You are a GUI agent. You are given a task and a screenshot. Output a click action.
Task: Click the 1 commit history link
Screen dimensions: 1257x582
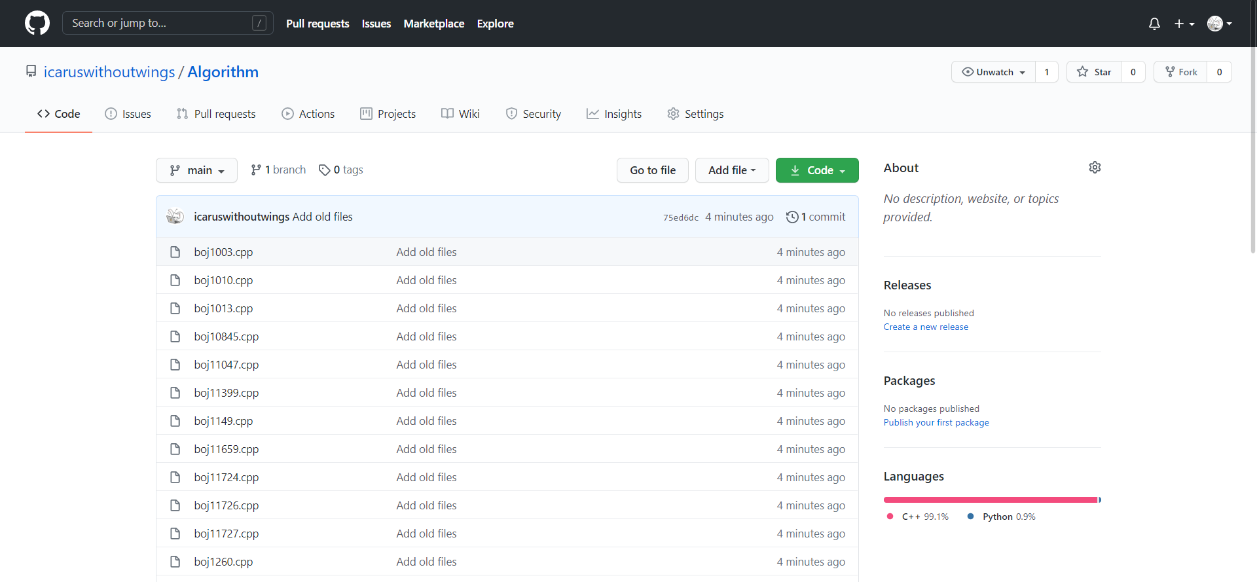click(816, 217)
